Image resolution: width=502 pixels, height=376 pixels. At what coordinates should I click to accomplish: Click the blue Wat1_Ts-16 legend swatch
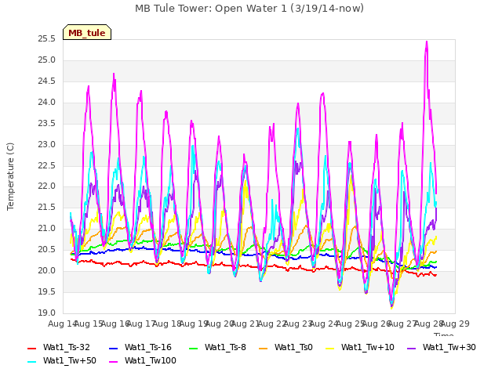point(114,348)
